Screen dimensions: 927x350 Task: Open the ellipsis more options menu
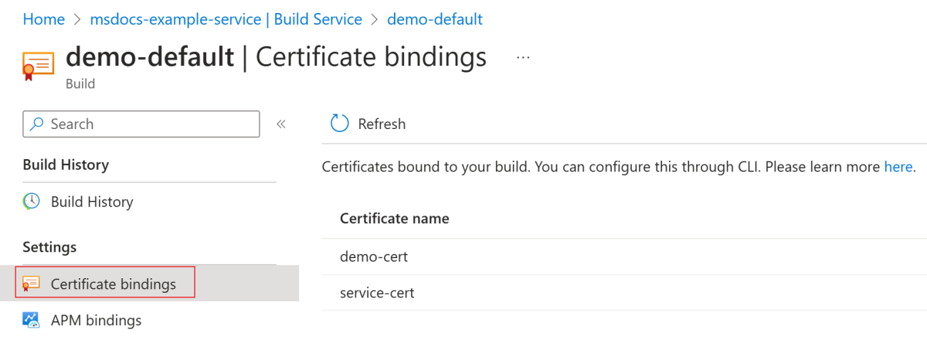(523, 58)
